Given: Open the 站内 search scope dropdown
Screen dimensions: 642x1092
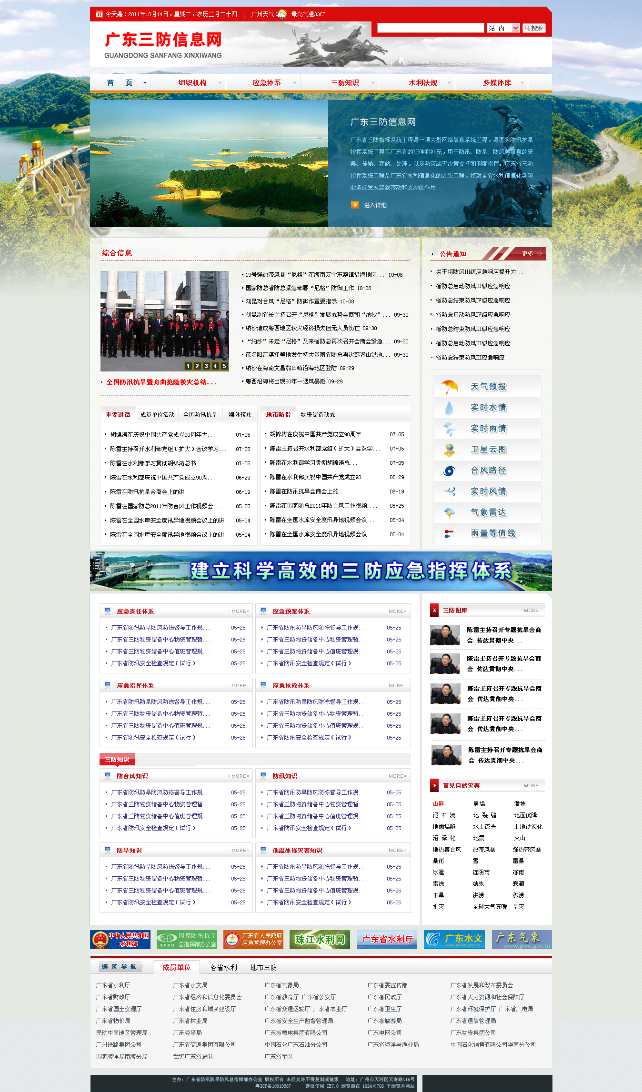Looking at the screenshot, I should (x=515, y=28).
